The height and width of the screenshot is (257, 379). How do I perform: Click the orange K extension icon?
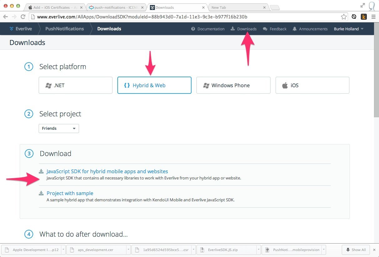tap(364, 17)
